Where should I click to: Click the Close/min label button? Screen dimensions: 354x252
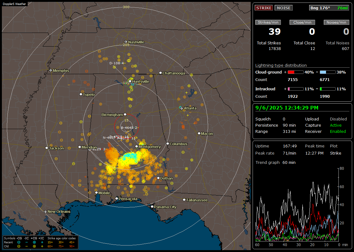point(302,22)
